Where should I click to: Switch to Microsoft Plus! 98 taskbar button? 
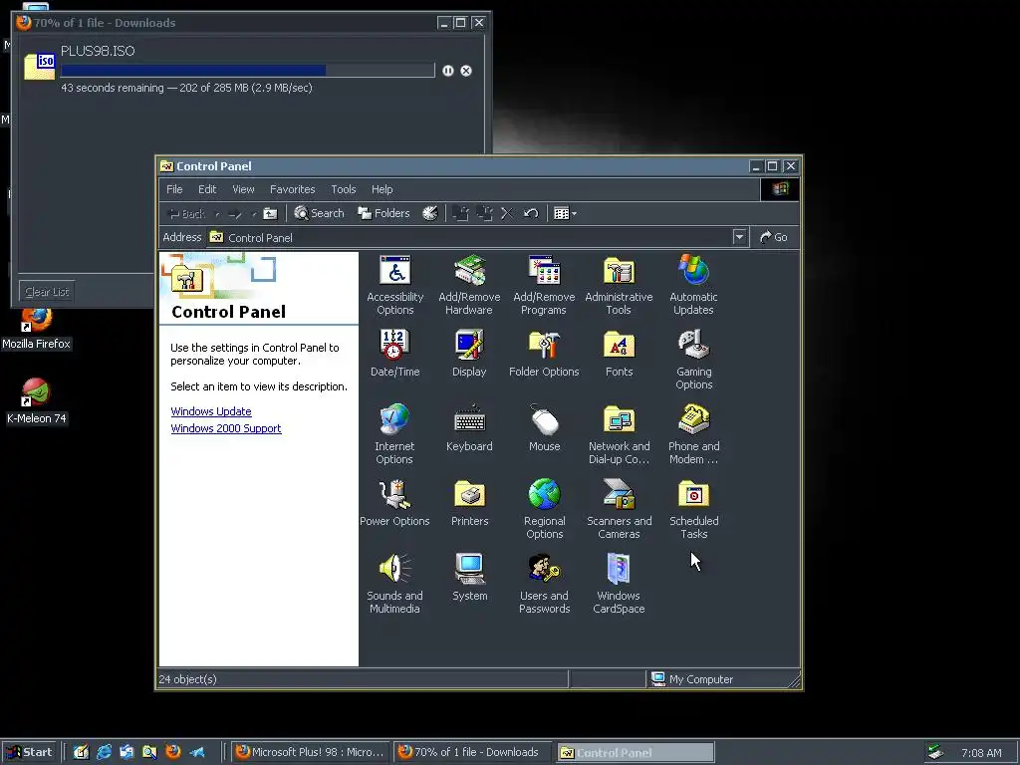(x=310, y=752)
